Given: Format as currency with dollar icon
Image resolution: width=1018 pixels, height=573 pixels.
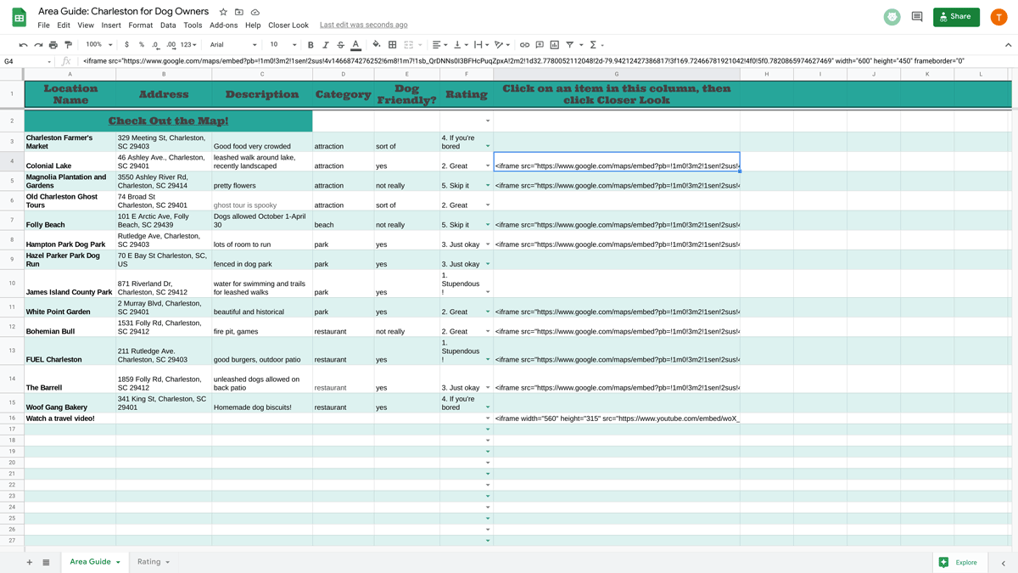Looking at the screenshot, I should [x=126, y=45].
